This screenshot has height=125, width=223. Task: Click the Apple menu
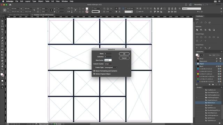click(3, 1)
